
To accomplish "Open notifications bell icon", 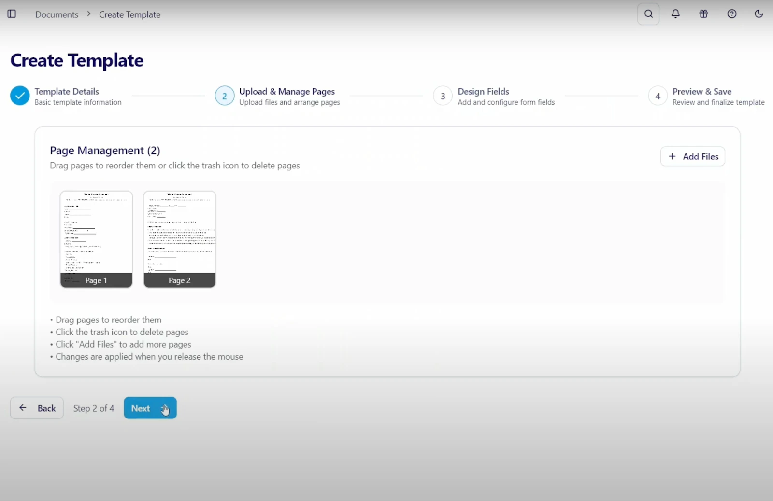I will pyautogui.click(x=675, y=14).
